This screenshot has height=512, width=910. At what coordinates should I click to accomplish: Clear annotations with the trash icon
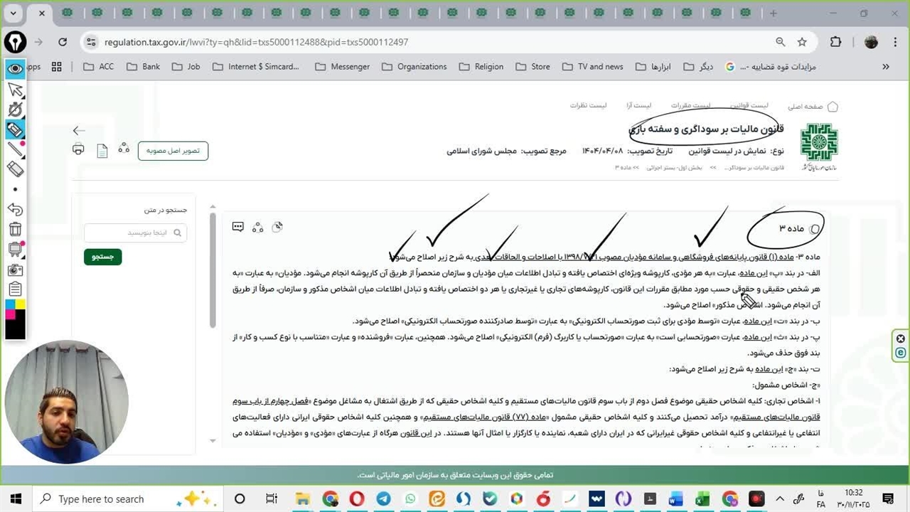[15, 230]
